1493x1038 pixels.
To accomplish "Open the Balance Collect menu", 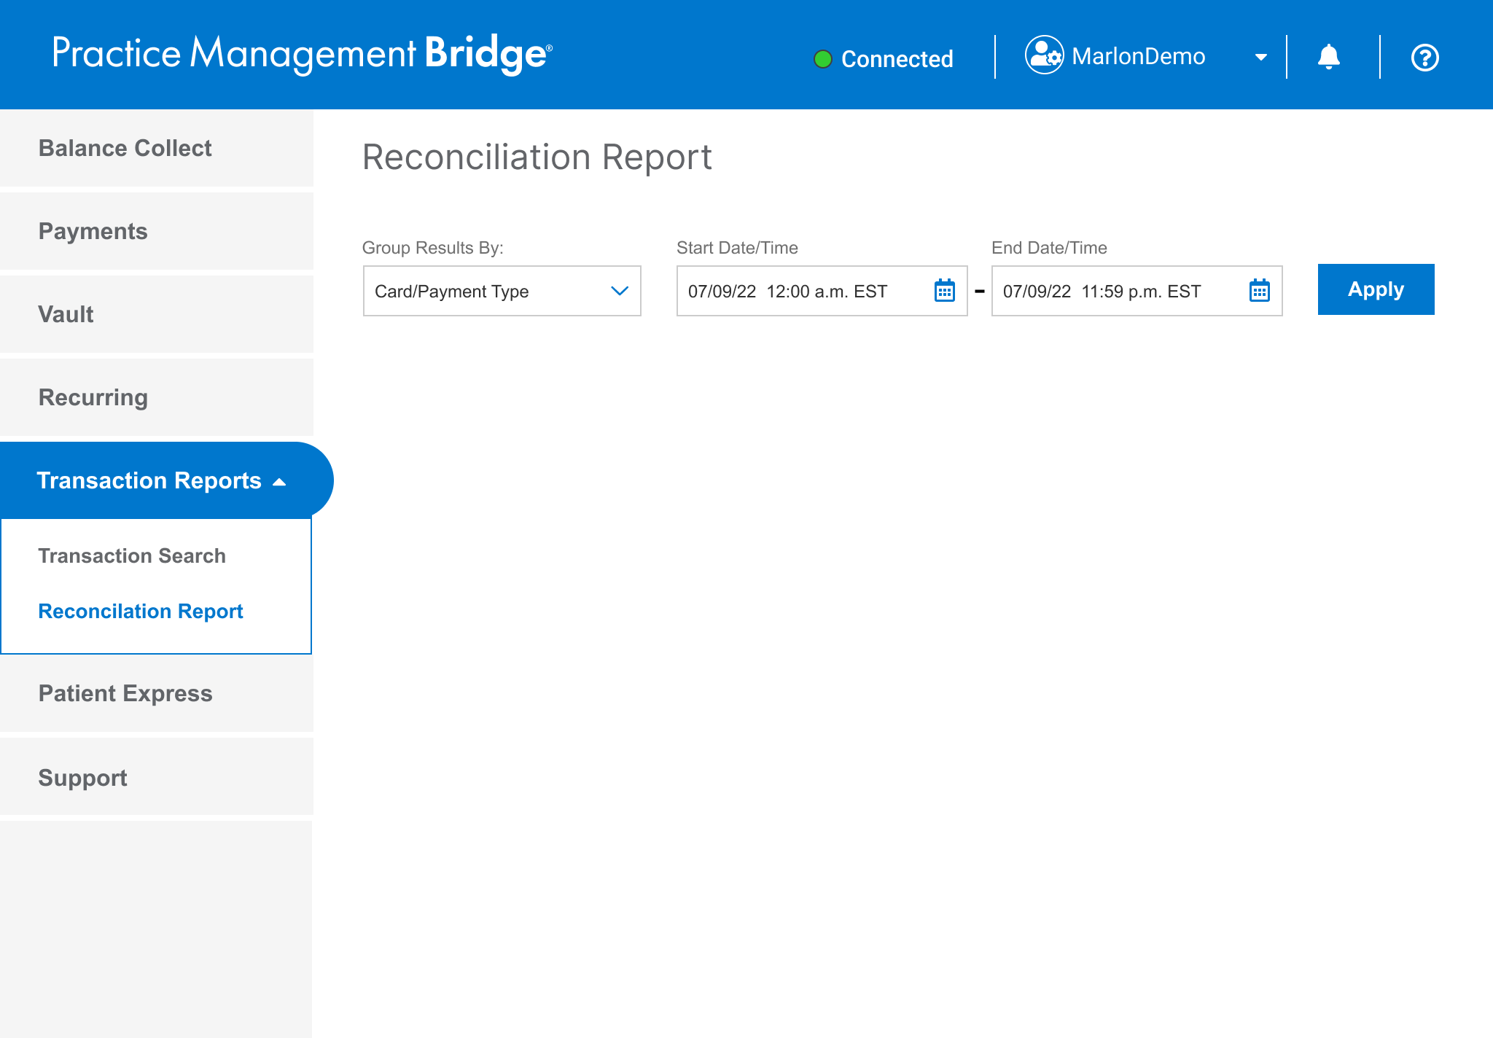I will click(125, 148).
